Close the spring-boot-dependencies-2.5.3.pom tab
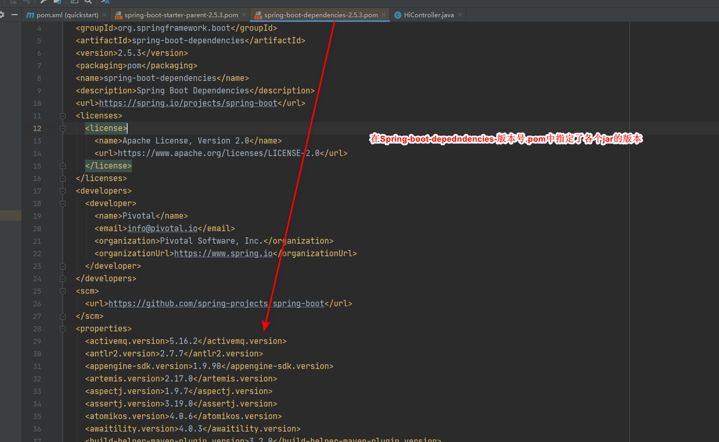This screenshot has height=442, width=719. click(384, 15)
